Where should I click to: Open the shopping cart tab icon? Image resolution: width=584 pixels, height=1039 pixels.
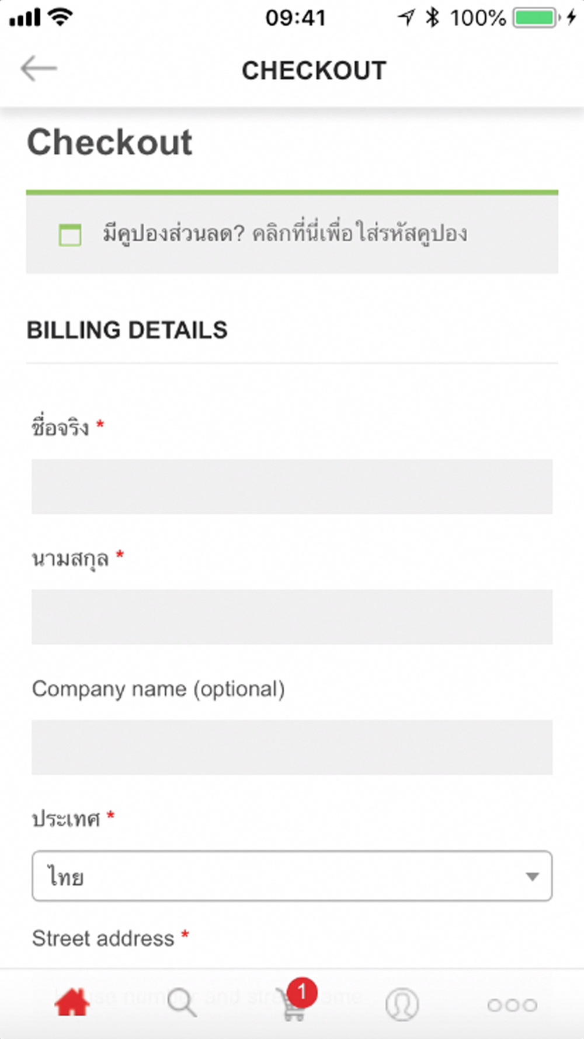[x=293, y=1005]
